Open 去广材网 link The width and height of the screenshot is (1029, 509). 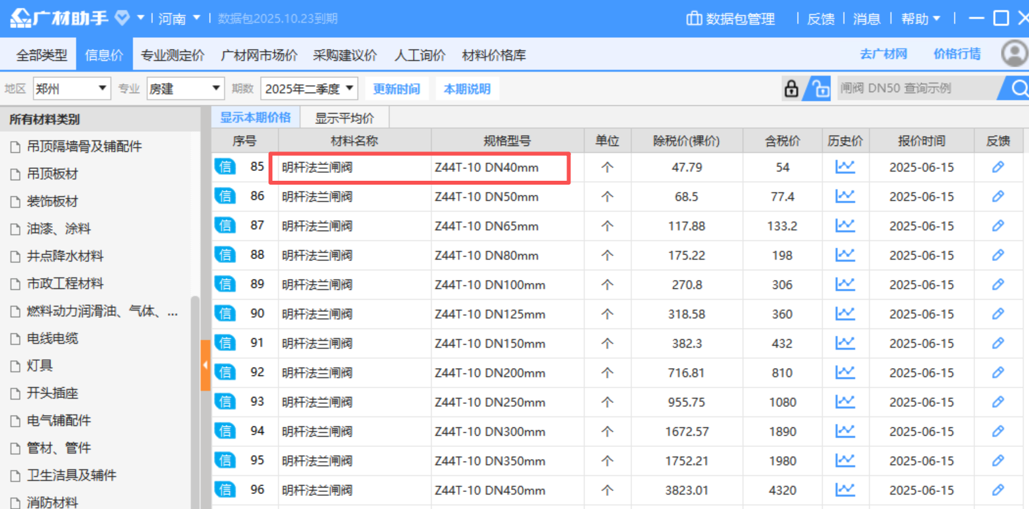(883, 54)
